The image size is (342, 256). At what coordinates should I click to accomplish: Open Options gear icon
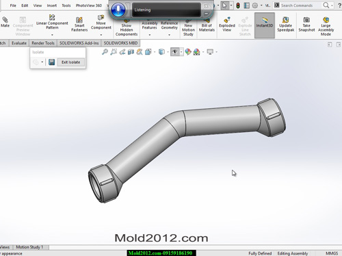click(255, 5)
